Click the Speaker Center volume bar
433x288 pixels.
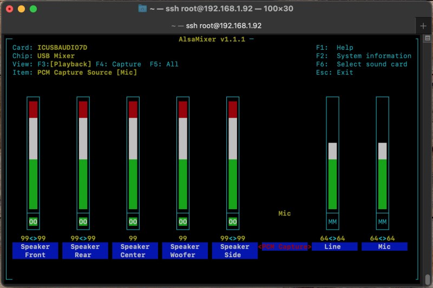133,155
